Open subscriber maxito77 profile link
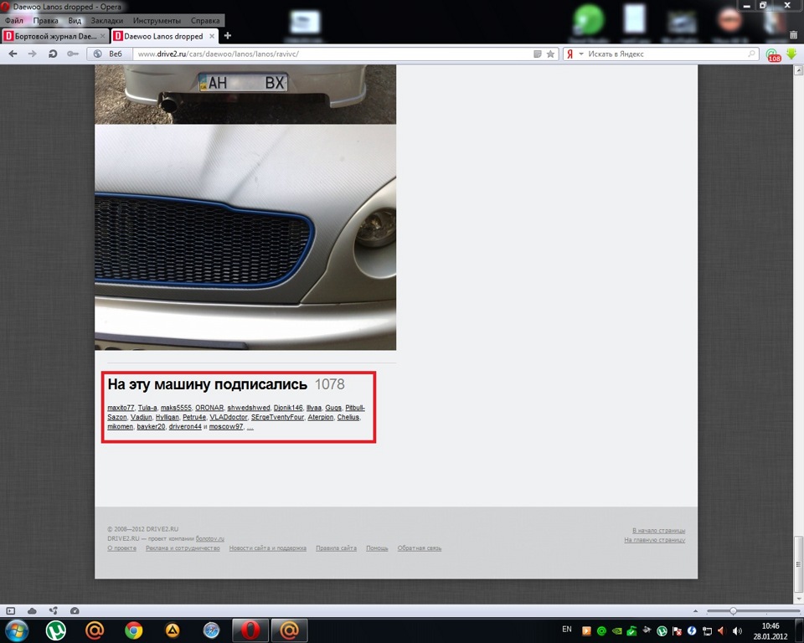Screen dimensions: 804x643 click(x=121, y=408)
